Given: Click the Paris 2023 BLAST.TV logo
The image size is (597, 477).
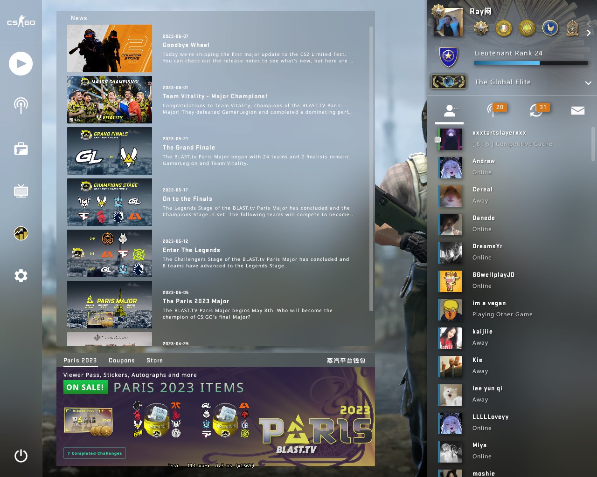Looking at the screenshot, I should coord(316,429).
